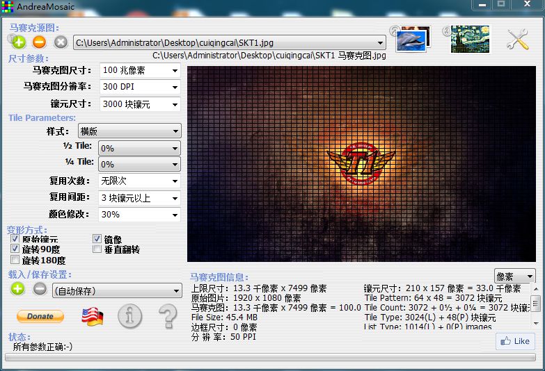Toggle 原始镶元 checkbox
545x371 pixels.
tap(15, 239)
